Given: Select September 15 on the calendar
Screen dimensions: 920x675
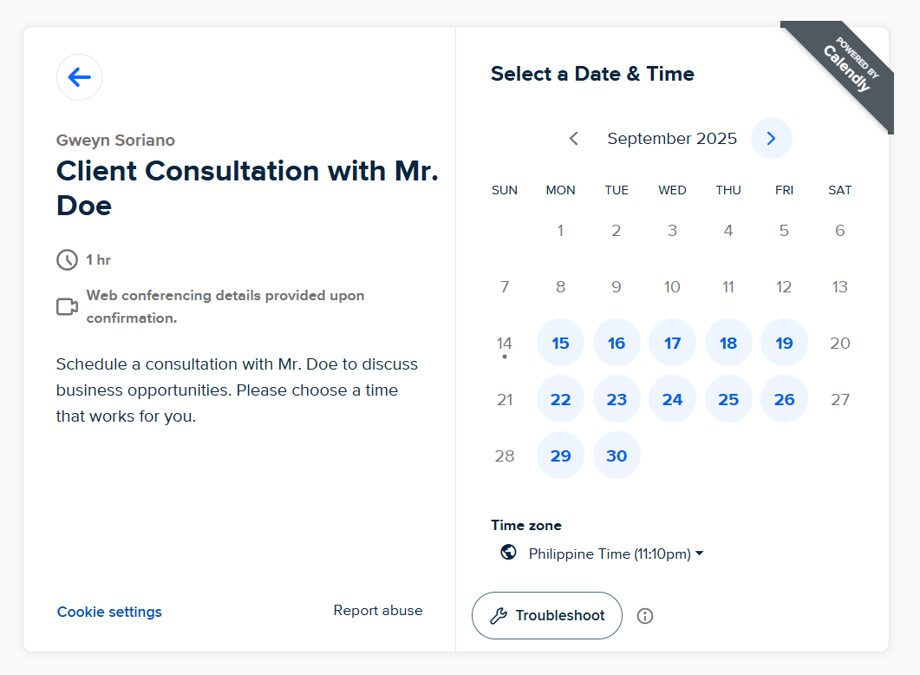Looking at the screenshot, I should coord(561,343).
